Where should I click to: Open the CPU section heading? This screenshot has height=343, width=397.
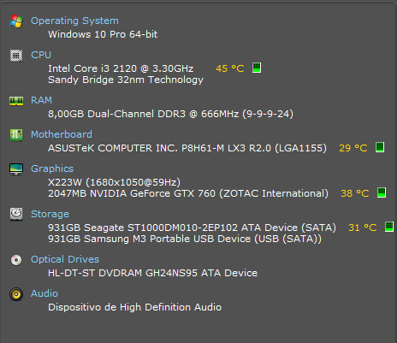[x=41, y=55]
